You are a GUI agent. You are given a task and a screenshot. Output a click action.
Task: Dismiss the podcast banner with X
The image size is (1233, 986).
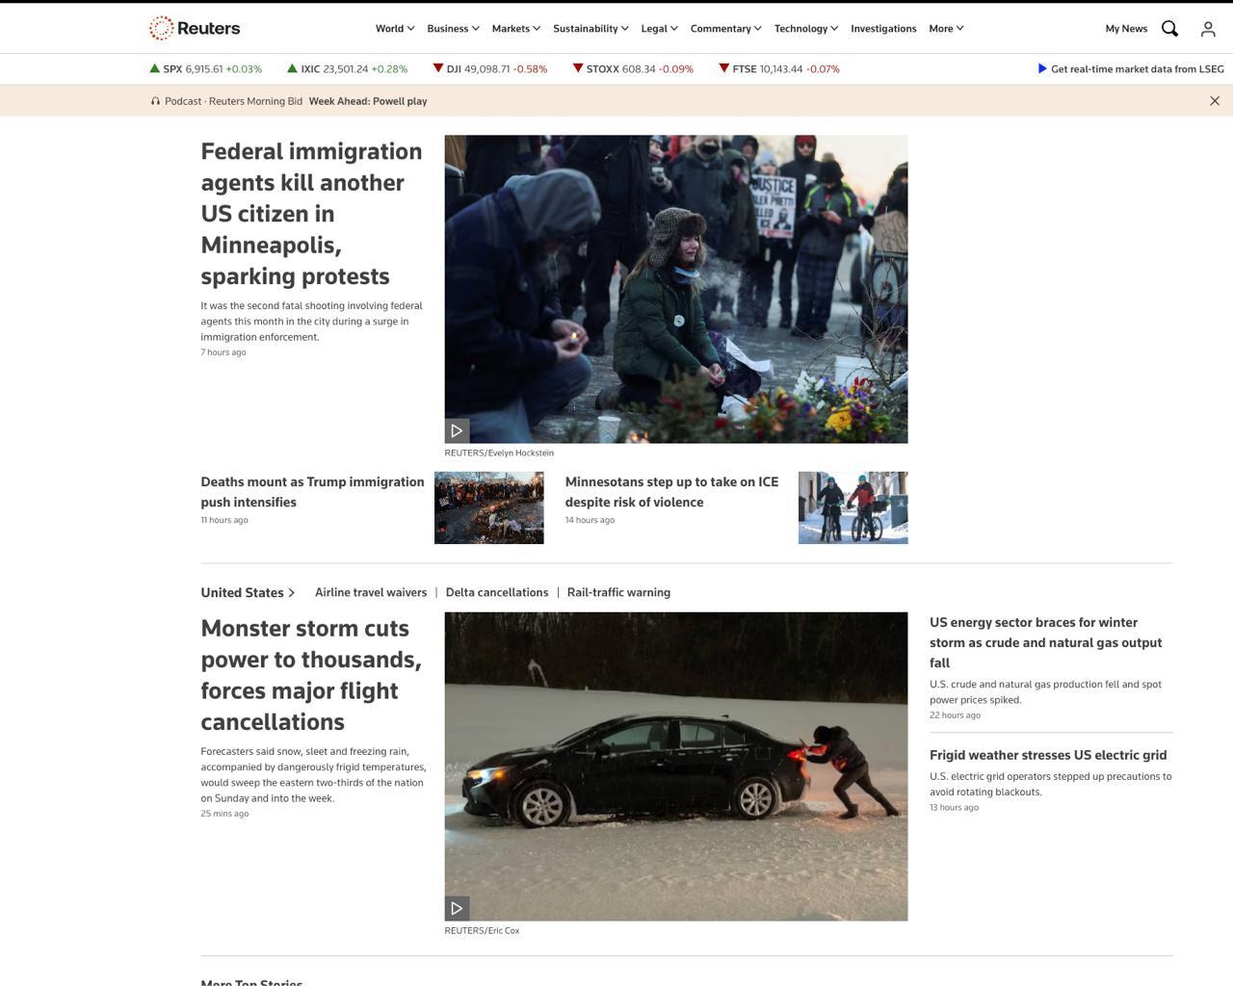(x=1215, y=101)
